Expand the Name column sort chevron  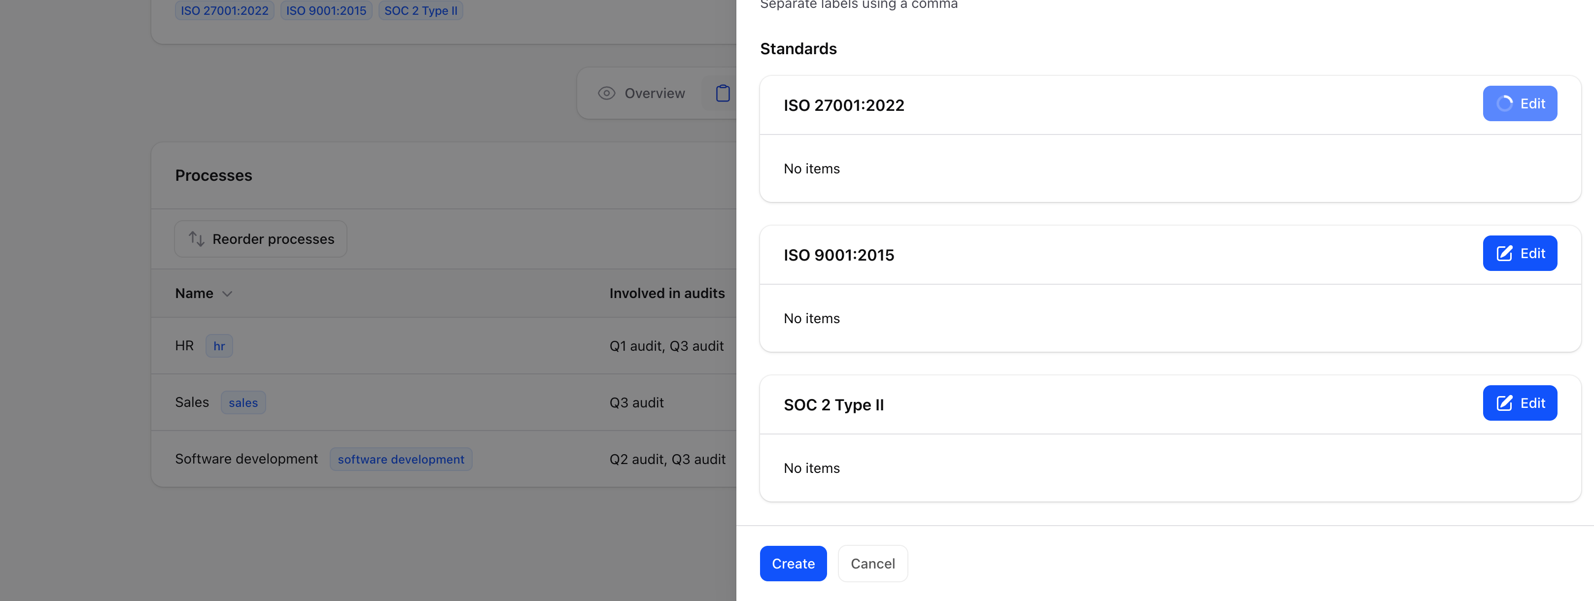coord(227,294)
